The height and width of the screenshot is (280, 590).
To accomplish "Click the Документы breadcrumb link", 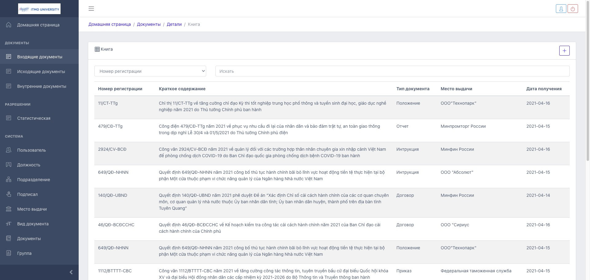I will coord(149,24).
